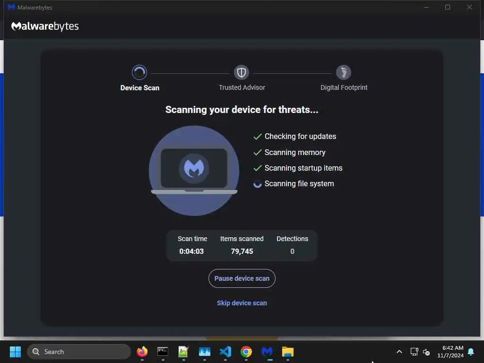Click the taskbar Search box
Image resolution: width=484 pixels, height=363 pixels.
point(79,352)
